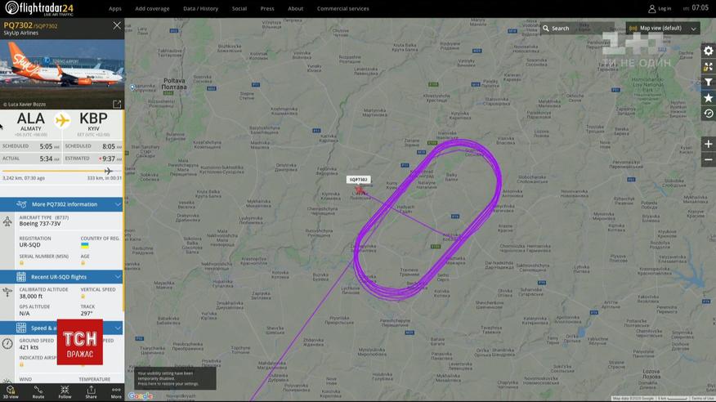Switch to 3D view
This screenshot has width=716, height=402.
(11, 392)
